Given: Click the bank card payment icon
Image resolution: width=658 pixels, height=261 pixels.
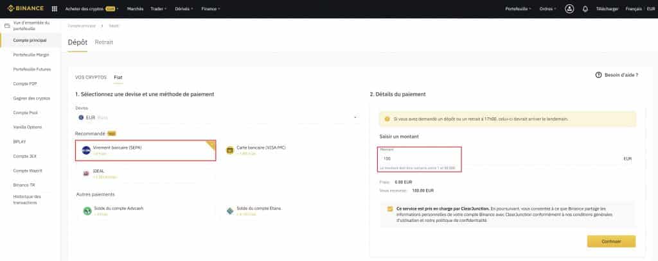Looking at the screenshot, I should (229, 151).
